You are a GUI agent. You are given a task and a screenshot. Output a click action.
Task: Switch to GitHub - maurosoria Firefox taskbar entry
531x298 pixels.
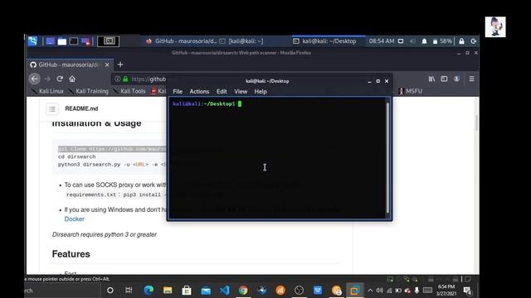coord(181,41)
